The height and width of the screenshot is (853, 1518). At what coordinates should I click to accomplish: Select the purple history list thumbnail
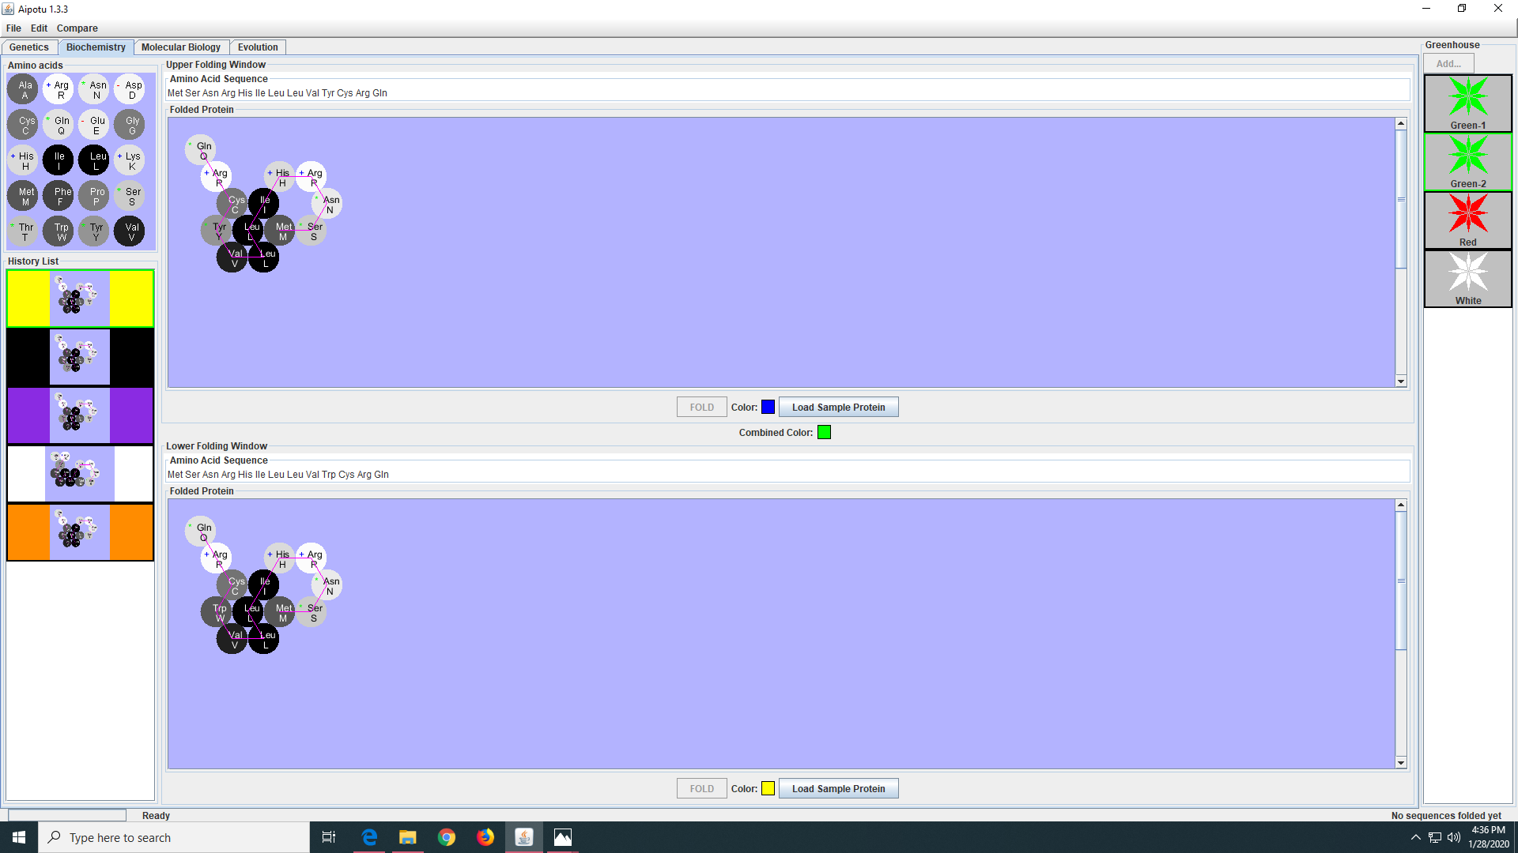80,415
